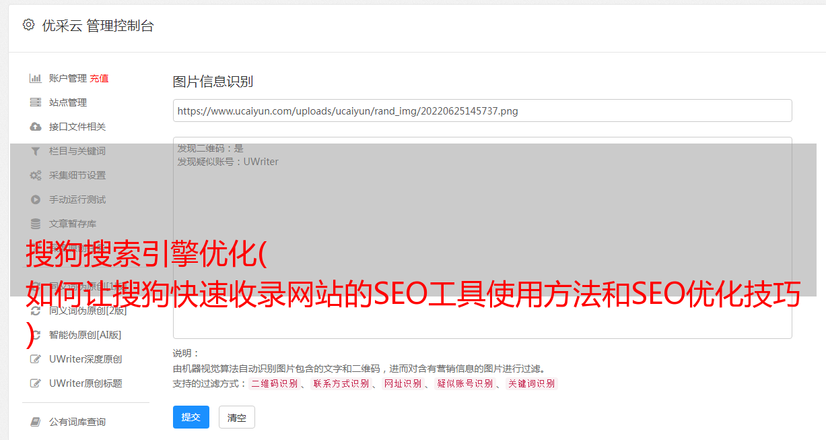Click the 网址识别 filter tag
This screenshot has height=440, width=826.
click(x=403, y=383)
